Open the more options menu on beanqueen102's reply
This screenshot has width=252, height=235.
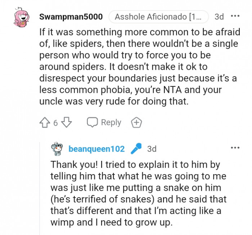235,148
